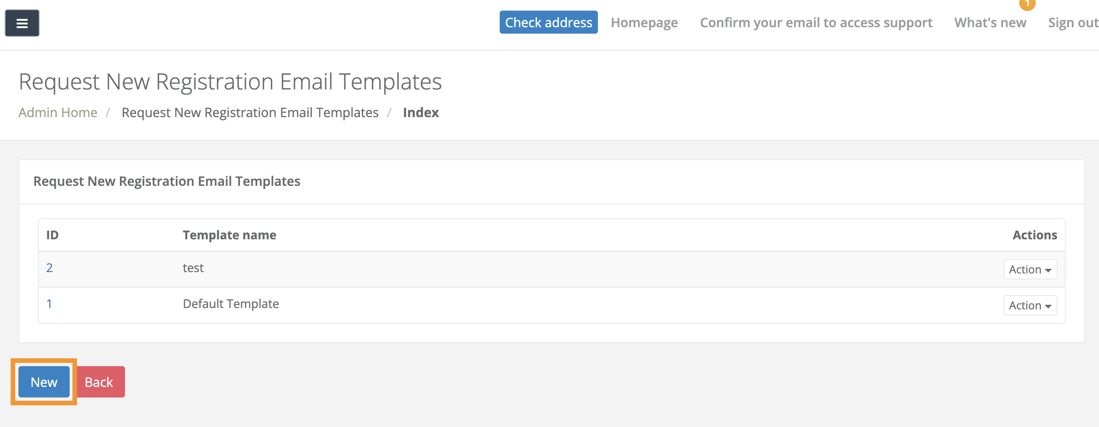Open template ID 2 link
This screenshot has width=1099, height=427.
(x=49, y=268)
